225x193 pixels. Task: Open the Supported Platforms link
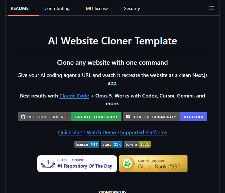tap(143, 133)
